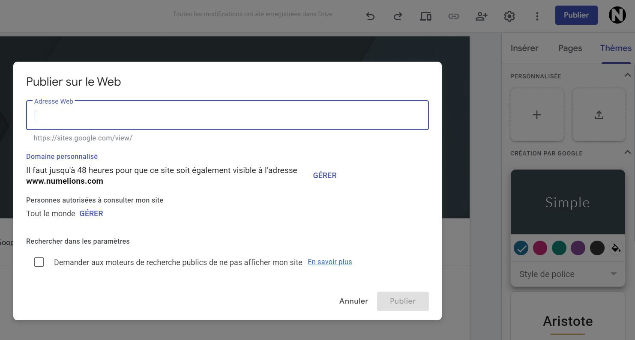This screenshot has height=340, width=635.
Task: Select the purple color swatch
Action: (578, 248)
